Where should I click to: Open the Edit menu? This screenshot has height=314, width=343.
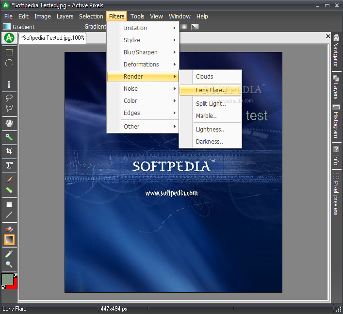pyautogui.click(x=23, y=17)
